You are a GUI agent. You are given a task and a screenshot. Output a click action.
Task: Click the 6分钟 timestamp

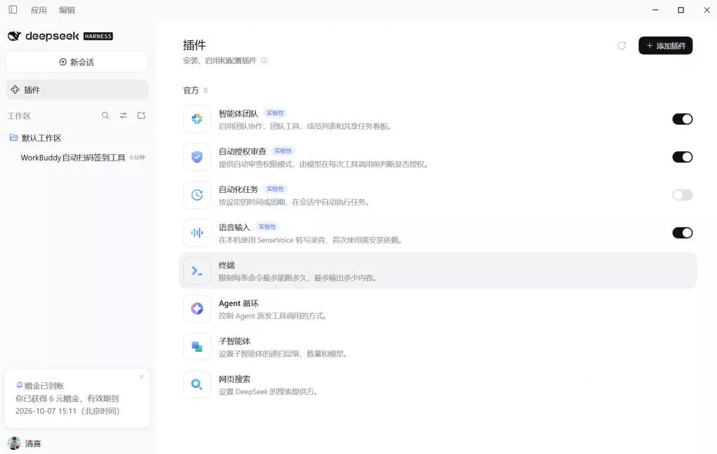pyautogui.click(x=137, y=157)
